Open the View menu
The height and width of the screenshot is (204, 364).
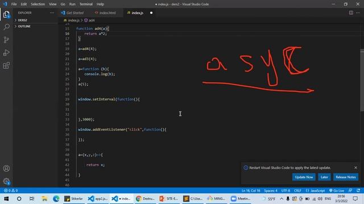click(x=53, y=4)
